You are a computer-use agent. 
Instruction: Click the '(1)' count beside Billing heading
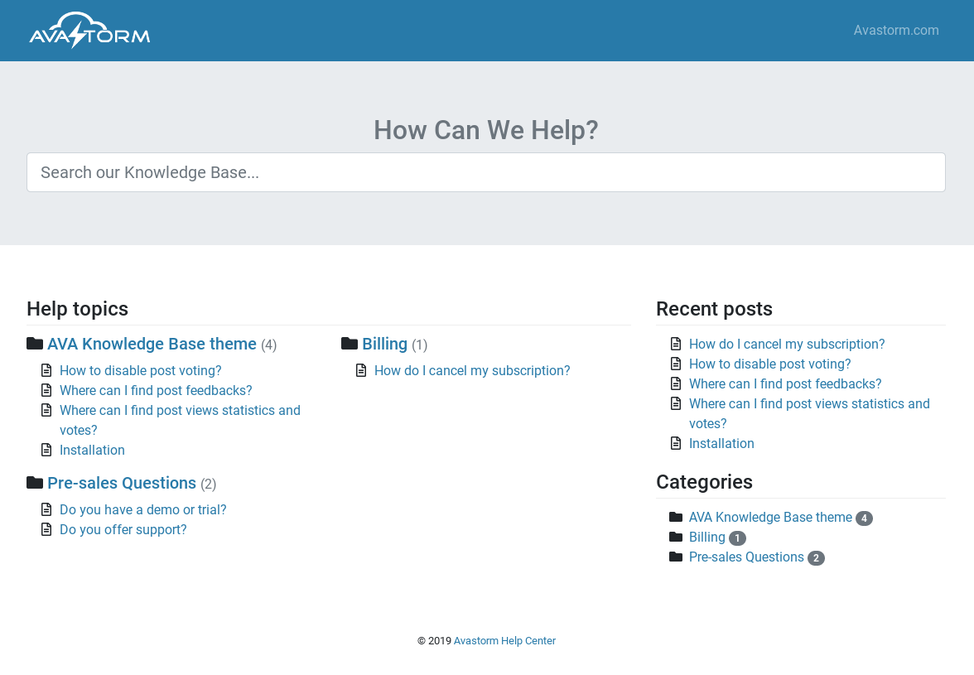pos(419,345)
